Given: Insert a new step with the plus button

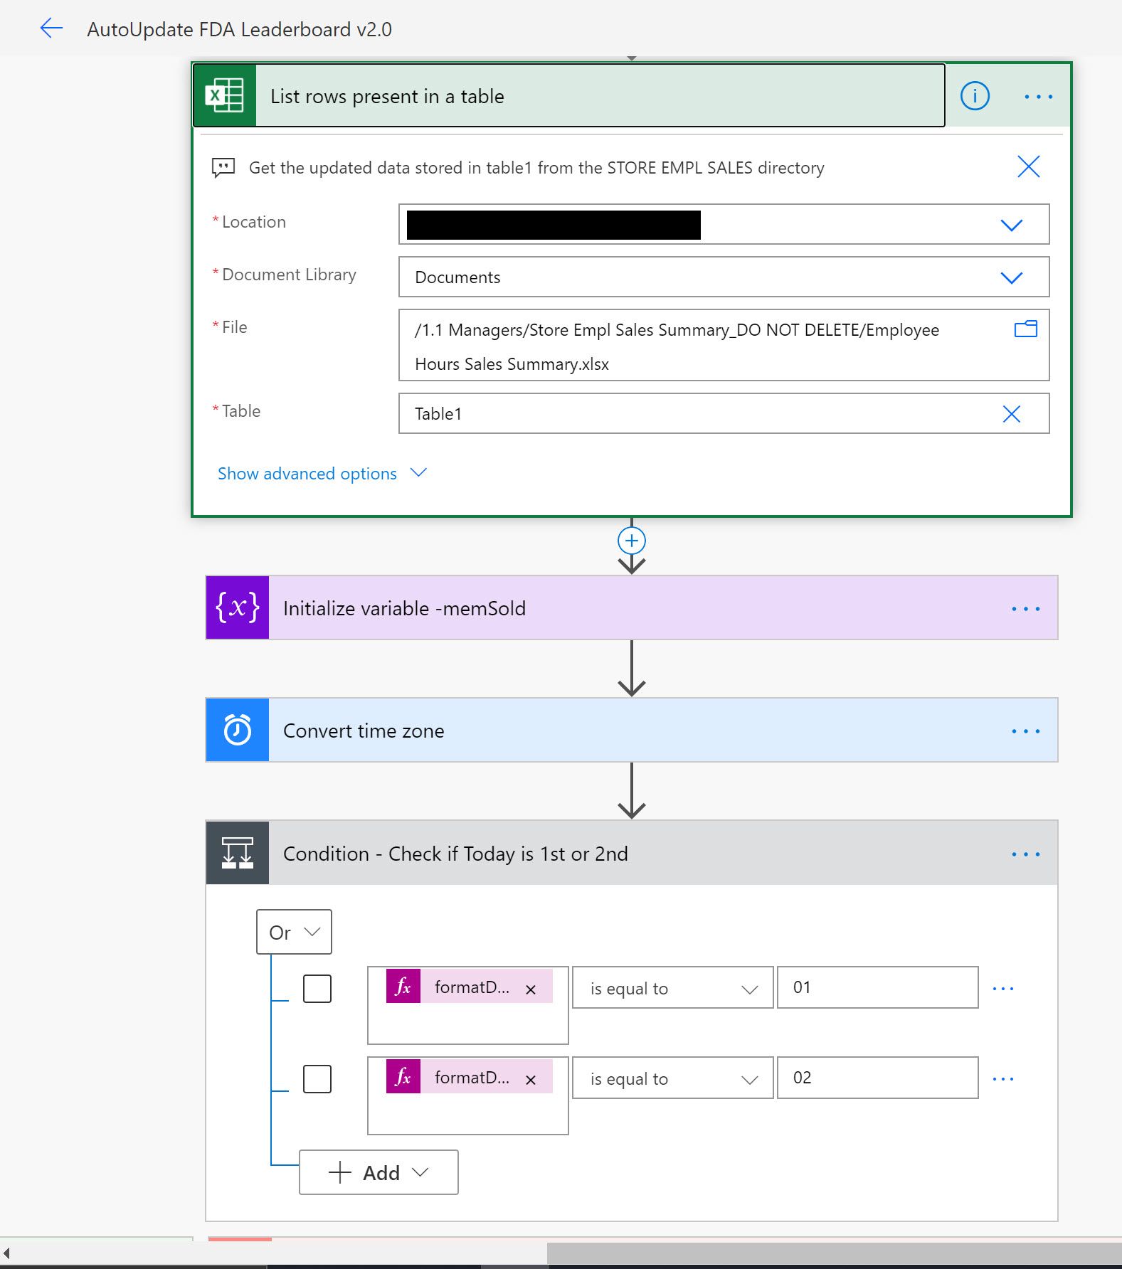Looking at the screenshot, I should [x=631, y=541].
